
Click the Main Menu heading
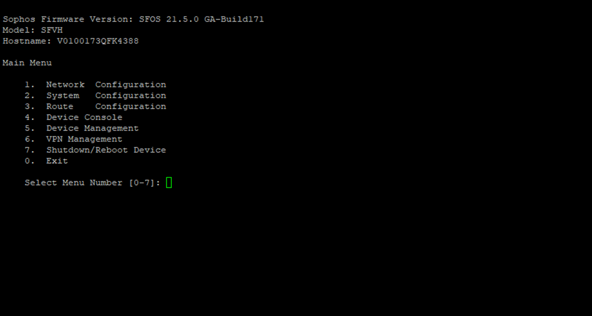click(27, 63)
